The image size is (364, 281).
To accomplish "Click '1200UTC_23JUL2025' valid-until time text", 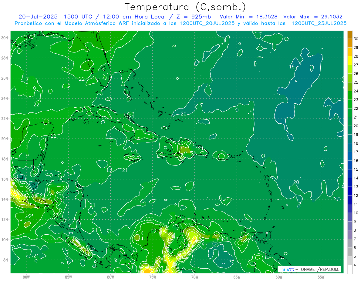I will [x=319, y=23].
